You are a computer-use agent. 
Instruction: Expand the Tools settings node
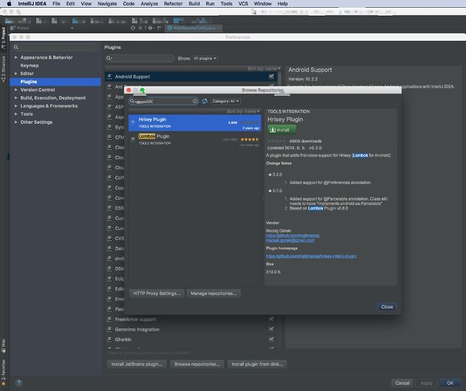(x=16, y=114)
